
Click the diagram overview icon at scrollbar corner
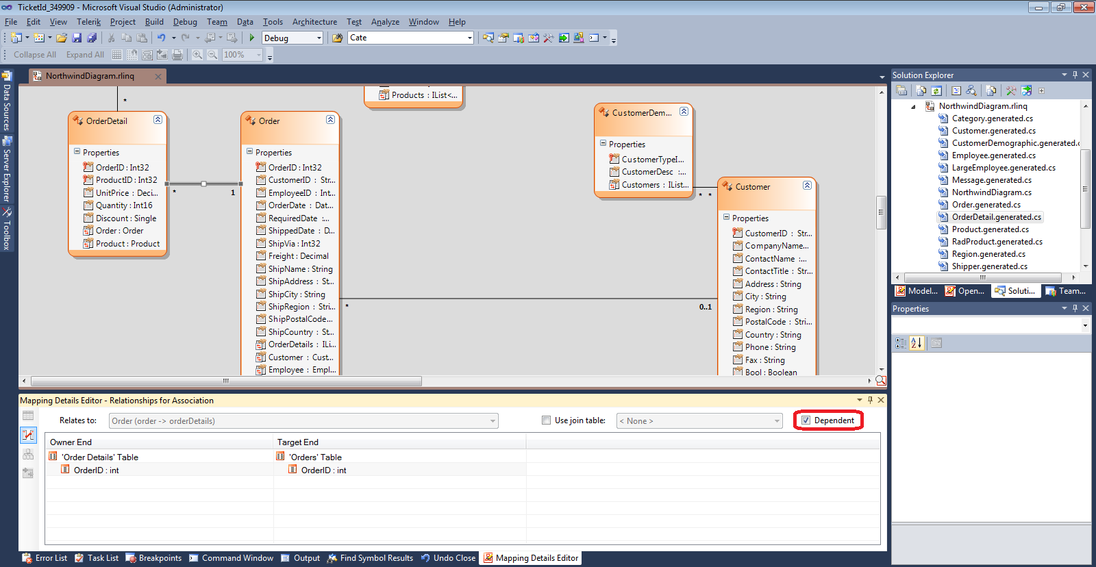[881, 381]
